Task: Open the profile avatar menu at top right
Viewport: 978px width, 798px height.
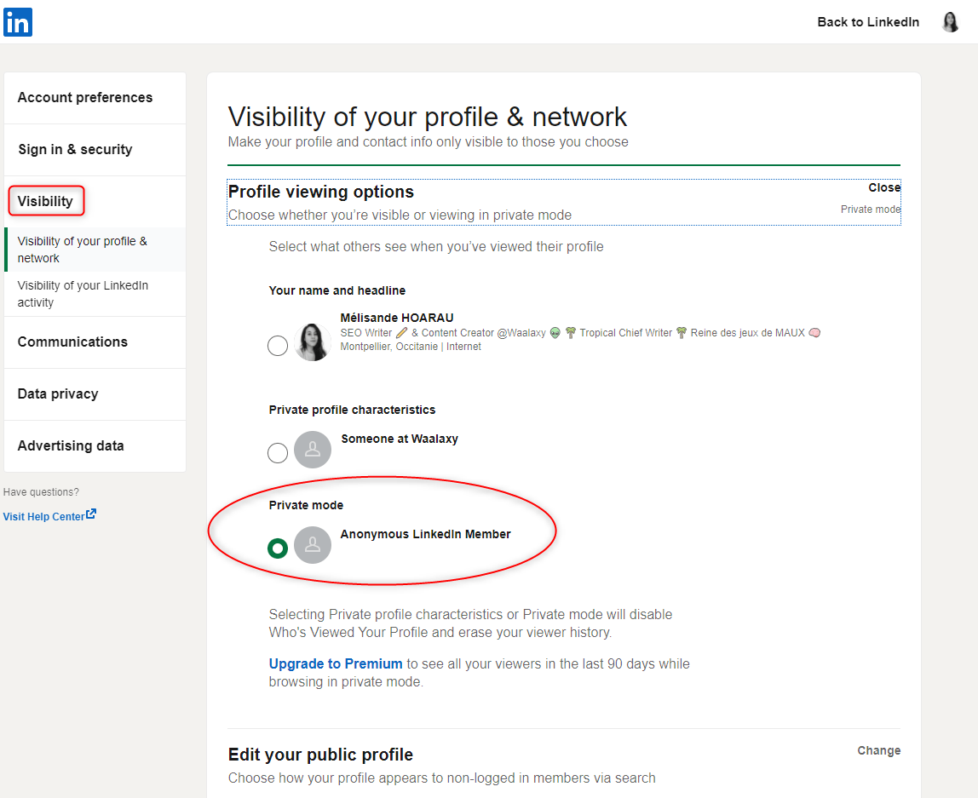Action: (x=950, y=21)
